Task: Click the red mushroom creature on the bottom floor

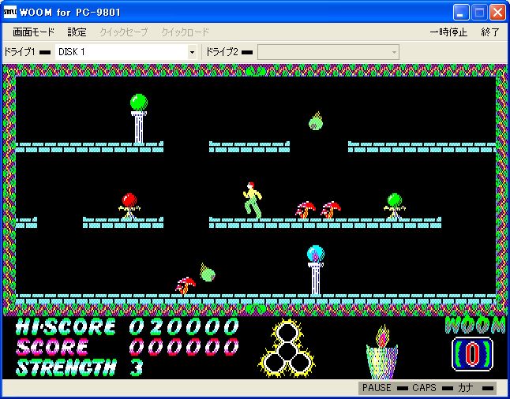Action: 186,285
